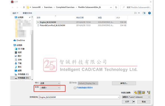Select 音乐 folder in navigation pane

pyautogui.click(x=18, y=67)
